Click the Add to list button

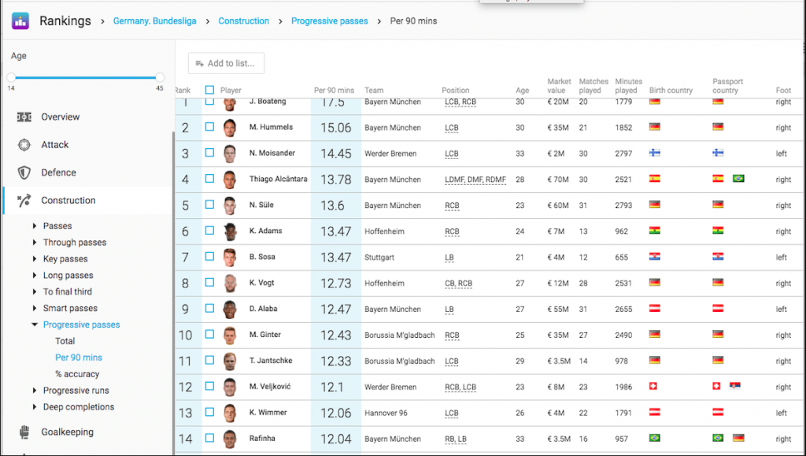(226, 63)
